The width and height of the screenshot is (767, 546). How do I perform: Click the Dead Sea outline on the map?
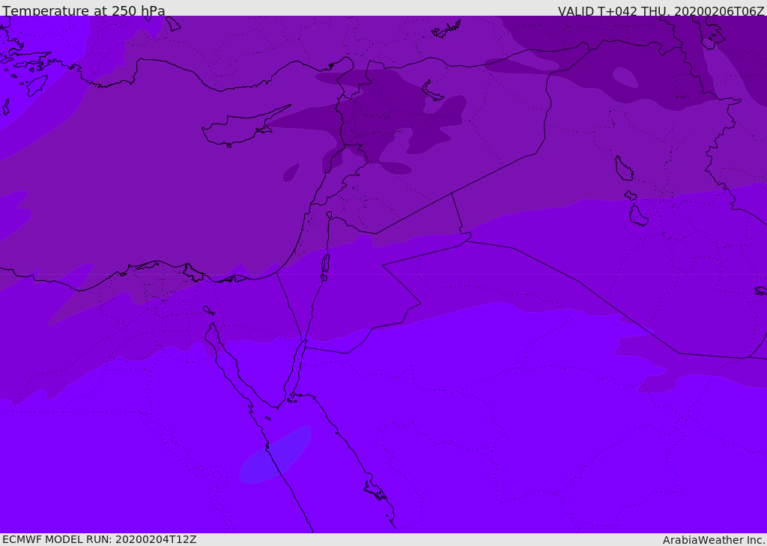[325, 266]
